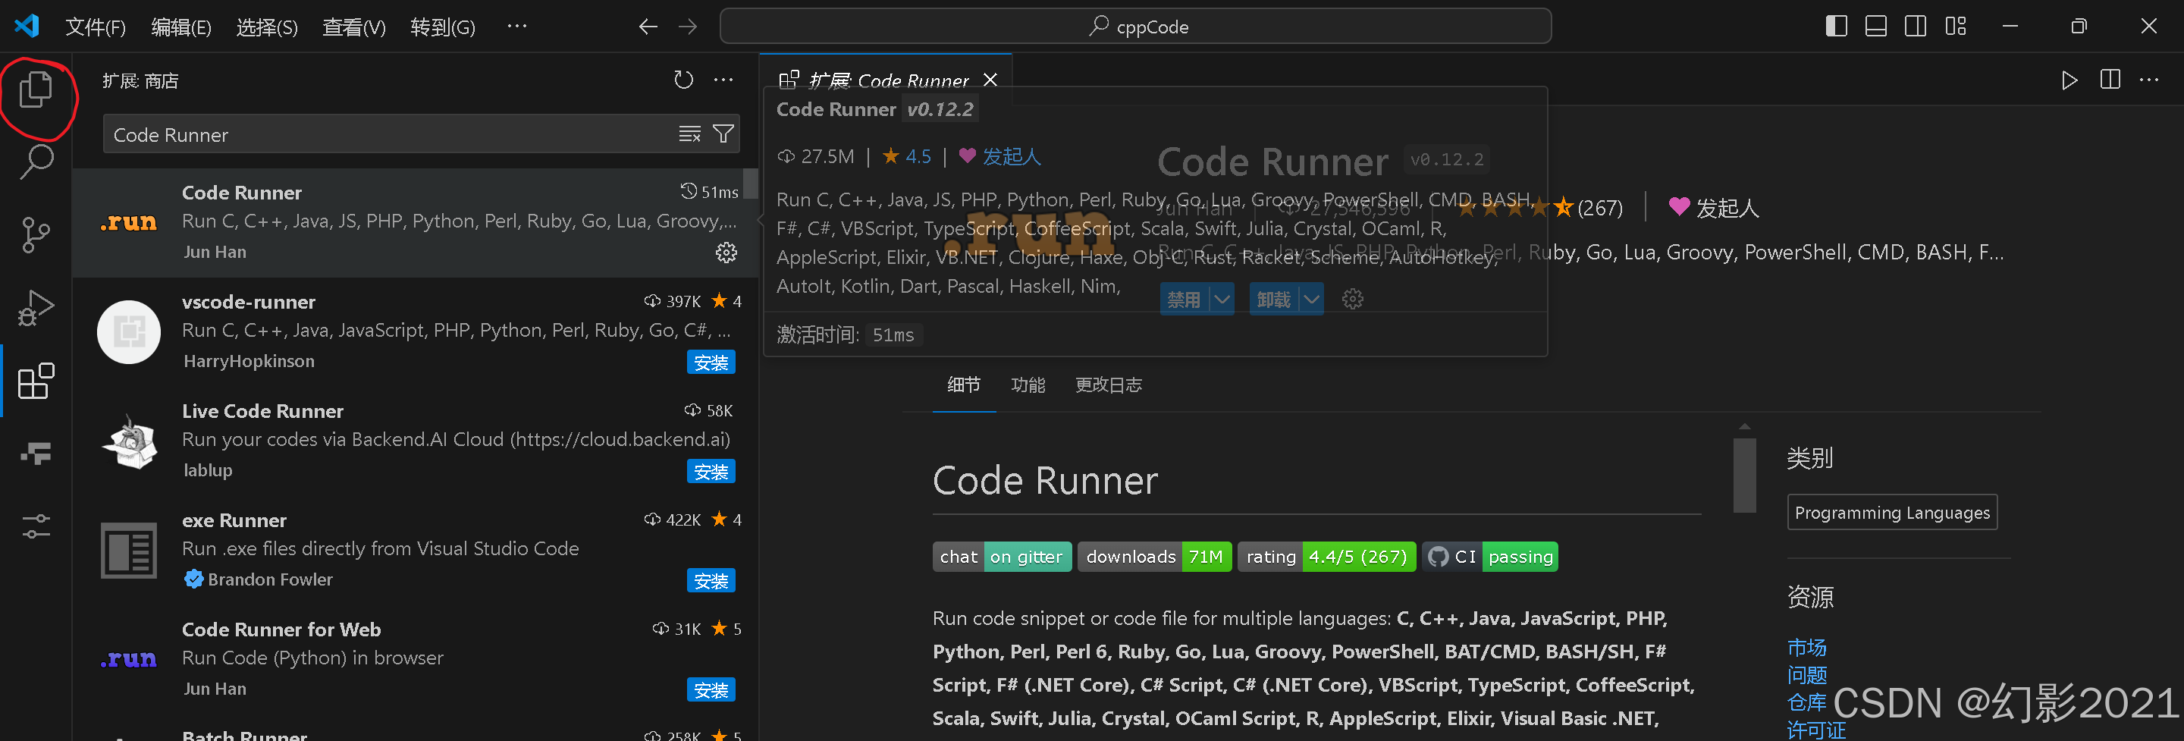2184x741 pixels.
Task: Open the Extensions view icon
Action: point(36,381)
